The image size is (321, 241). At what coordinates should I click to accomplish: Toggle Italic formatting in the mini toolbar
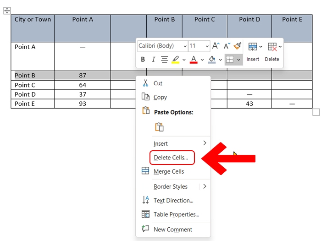pyautogui.click(x=153, y=60)
